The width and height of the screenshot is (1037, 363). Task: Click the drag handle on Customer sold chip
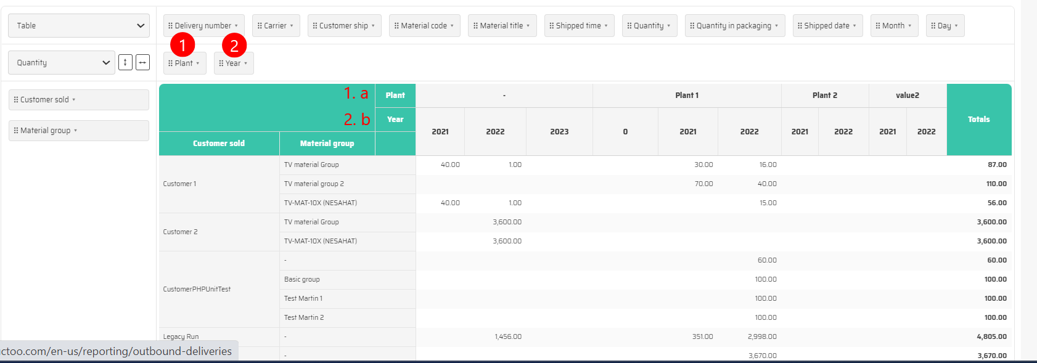pyautogui.click(x=16, y=100)
